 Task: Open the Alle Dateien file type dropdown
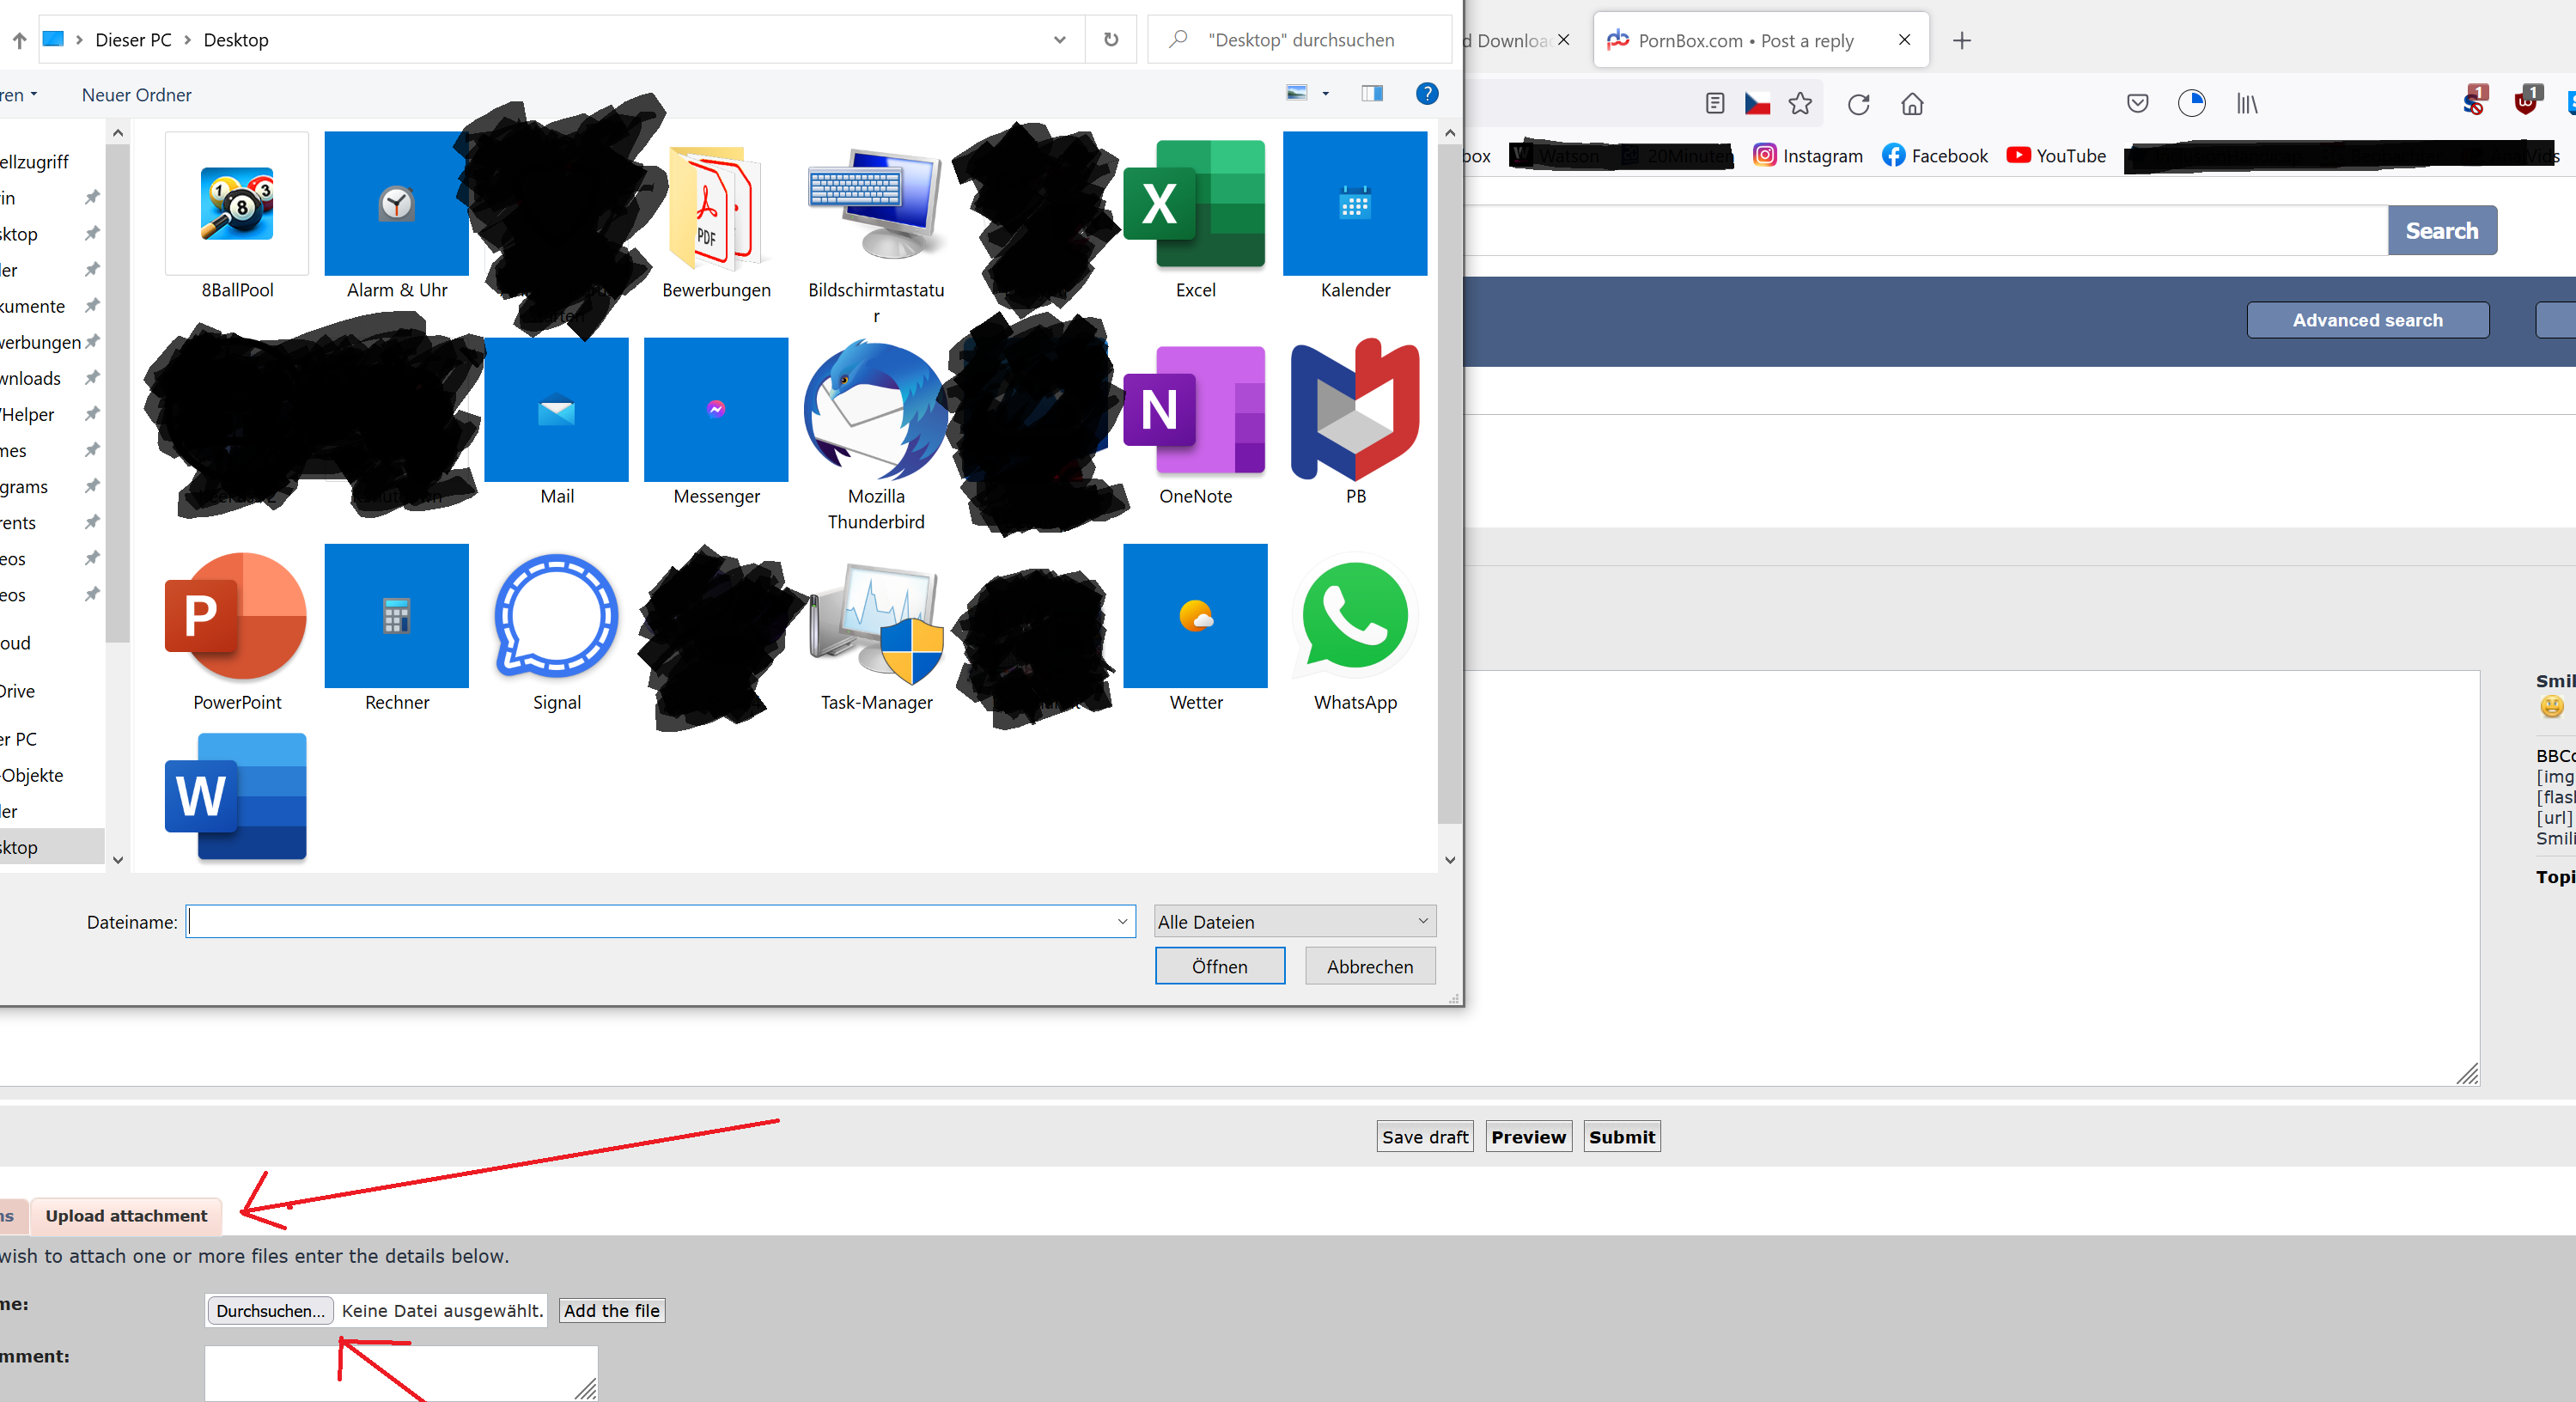coord(1294,921)
